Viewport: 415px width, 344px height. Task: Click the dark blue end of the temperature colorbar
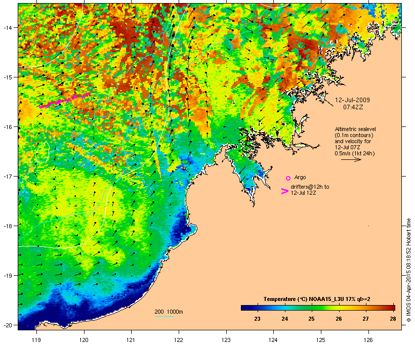click(x=246, y=308)
